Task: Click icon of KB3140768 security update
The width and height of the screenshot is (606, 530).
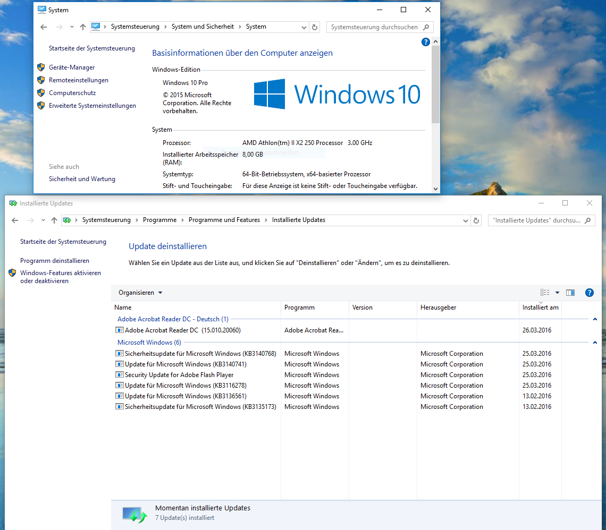Action: (x=120, y=353)
